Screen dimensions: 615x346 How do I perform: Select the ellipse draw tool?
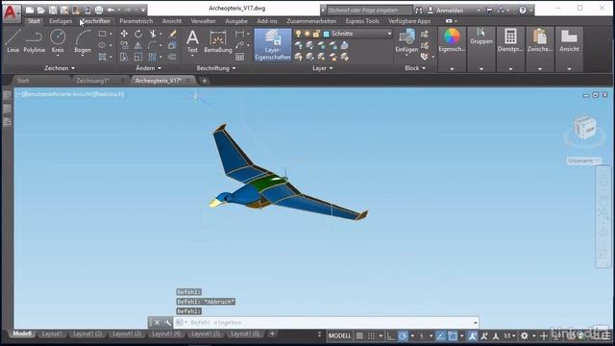[x=102, y=45]
